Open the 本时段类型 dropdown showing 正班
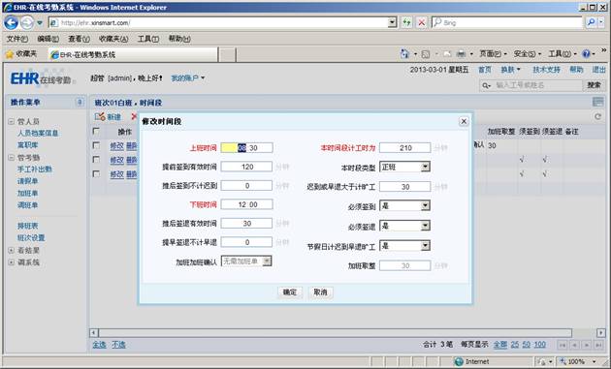Image resolution: width=611 pixels, height=369 pixels. (x=426, y=167)
